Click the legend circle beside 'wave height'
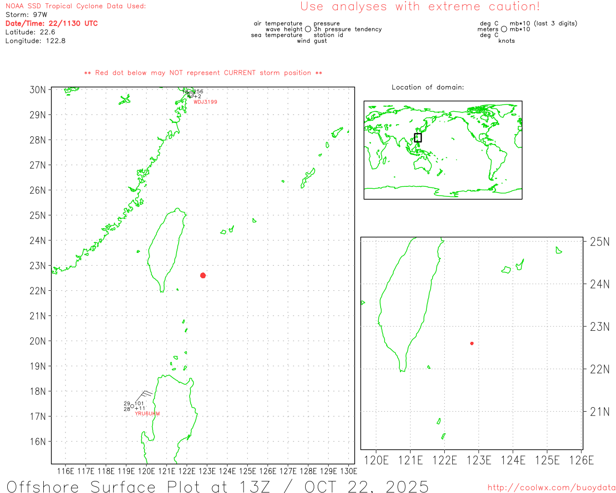The height and width of the screenshot is (493, 616). tap(308, 29)
